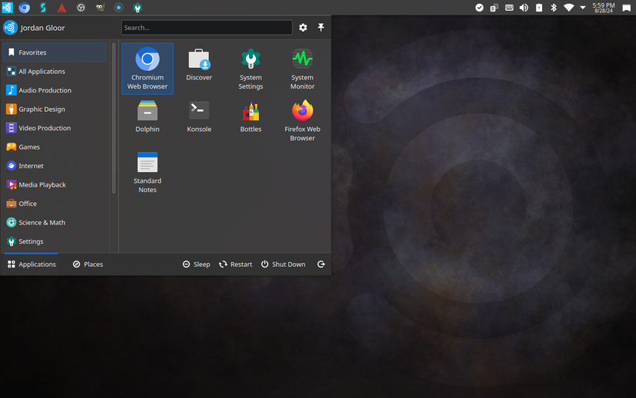Click the keyboard tray icon
This screenshot has height=398, width=636.
pyautogui.click(x=509, y=8)
